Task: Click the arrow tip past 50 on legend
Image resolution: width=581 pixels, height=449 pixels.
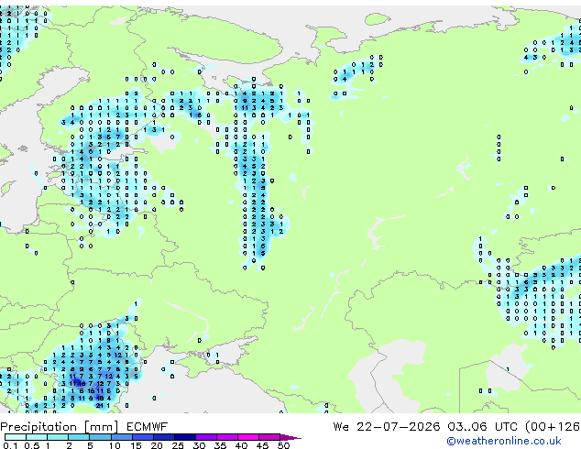Action: pyautogui.click(x=291, y=437)
